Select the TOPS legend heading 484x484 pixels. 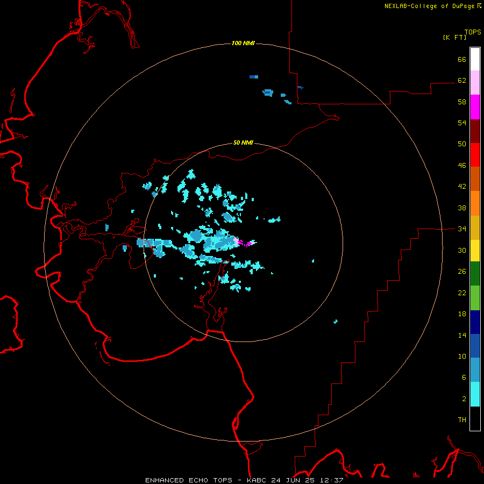[x=473, y=32]
